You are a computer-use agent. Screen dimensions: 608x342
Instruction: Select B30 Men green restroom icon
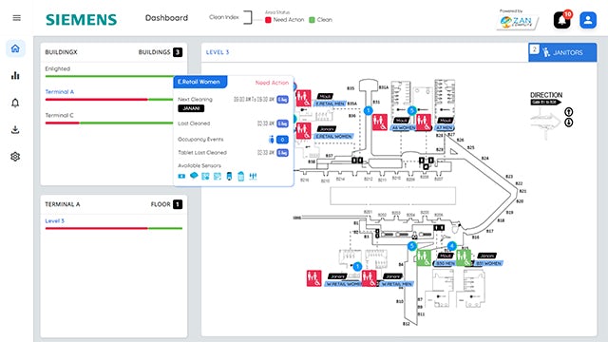(x=424, y=257)
